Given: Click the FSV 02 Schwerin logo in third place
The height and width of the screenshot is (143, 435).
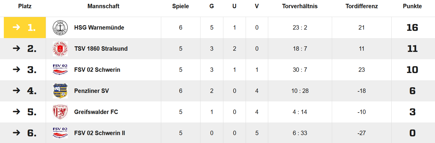Looking at the screenshot, I should (x=60, y=70).
